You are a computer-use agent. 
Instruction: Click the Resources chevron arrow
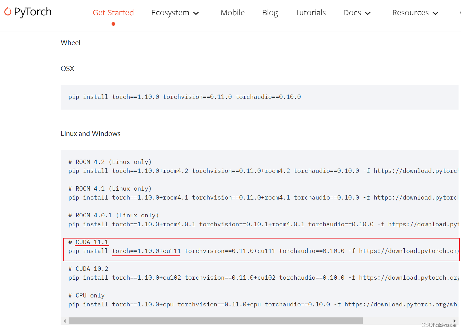435,13
